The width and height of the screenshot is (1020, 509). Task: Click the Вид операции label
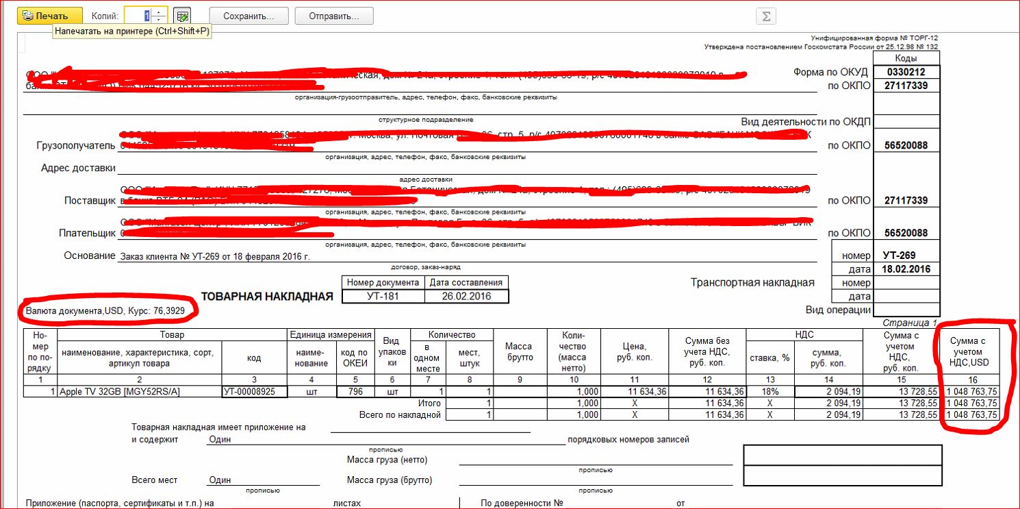click(x=839, y=310)
